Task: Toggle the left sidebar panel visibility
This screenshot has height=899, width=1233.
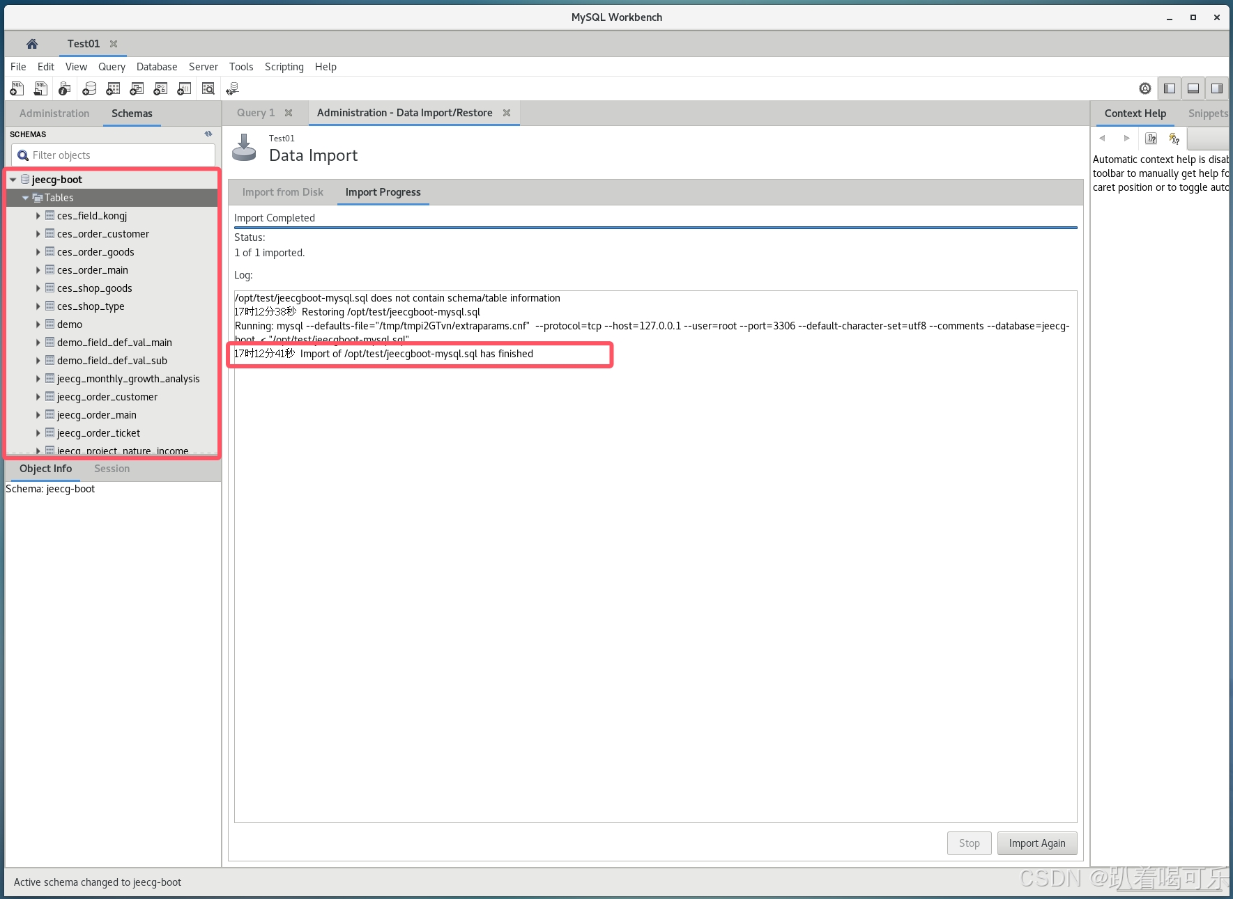Action: point(1170,88)
